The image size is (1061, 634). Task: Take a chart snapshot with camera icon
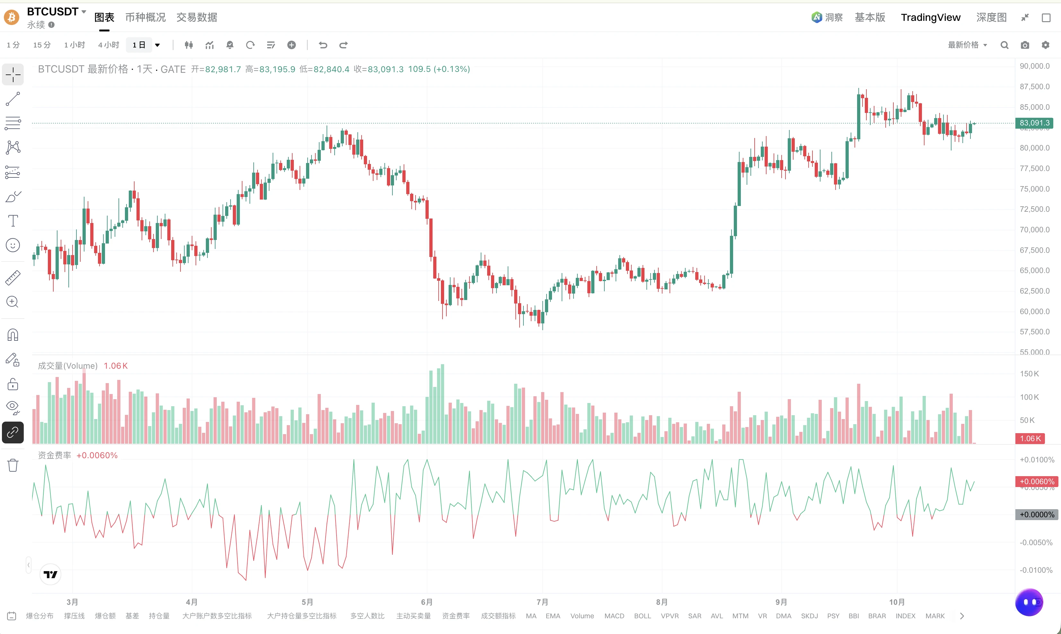pos(1025,45)
